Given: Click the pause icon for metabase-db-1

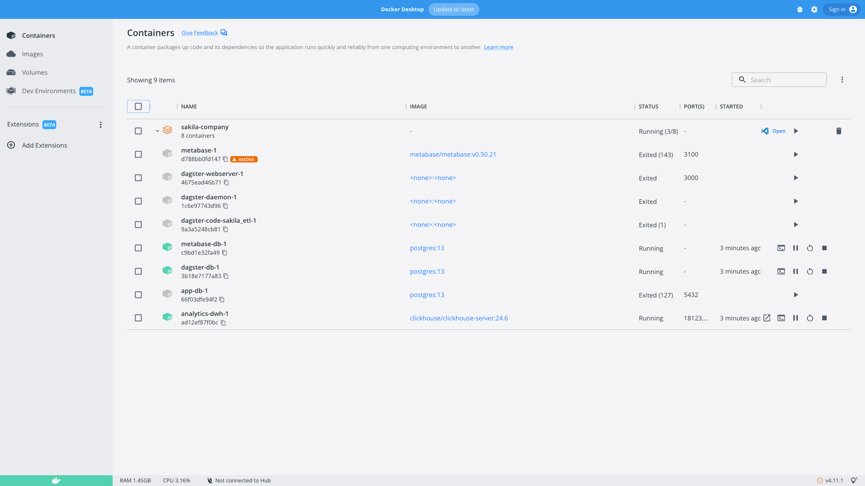Looking at the screenshot, I should [796, 248].
